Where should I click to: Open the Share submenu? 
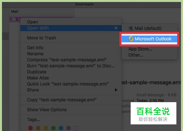[71, 90]
